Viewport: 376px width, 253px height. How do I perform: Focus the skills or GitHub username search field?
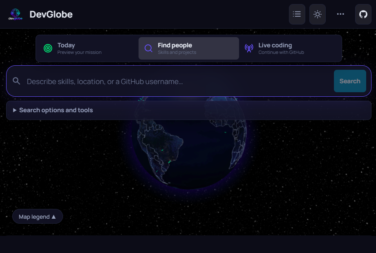(x=177, y=81)
